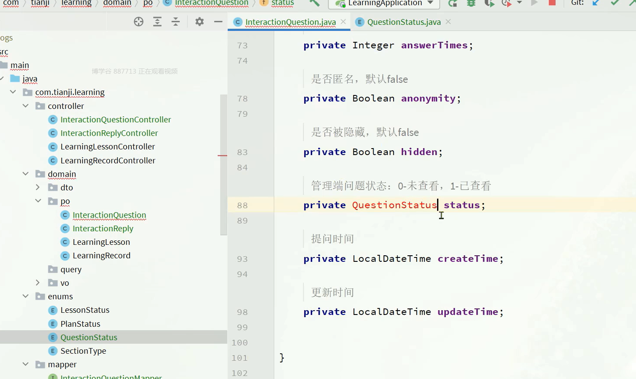Collapse the po package in the tree
Image resolution: width=636 pixels, height=379 pixels.
tap(38, 201)
